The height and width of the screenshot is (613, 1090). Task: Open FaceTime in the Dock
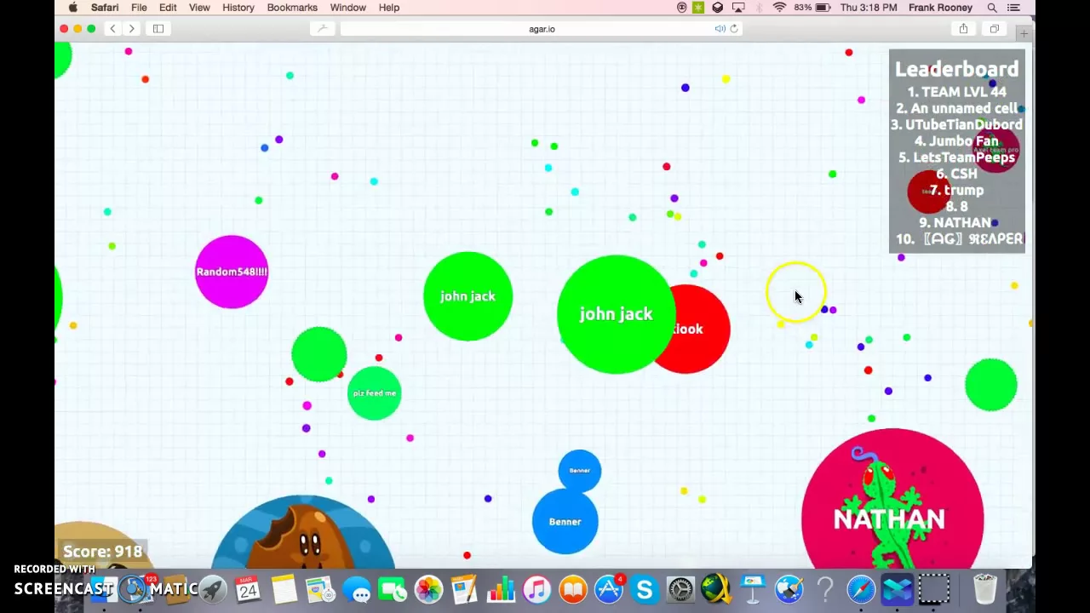(x=393, y=589)
